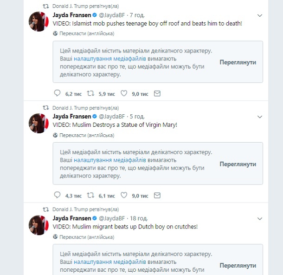This screenshot has width=283, height=275.
Task: Message the Virgin Mary statue tweet
Action: point(157,195)
